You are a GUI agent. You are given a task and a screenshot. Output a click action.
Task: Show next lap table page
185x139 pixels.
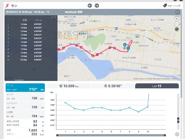click(x=55, y=17)
